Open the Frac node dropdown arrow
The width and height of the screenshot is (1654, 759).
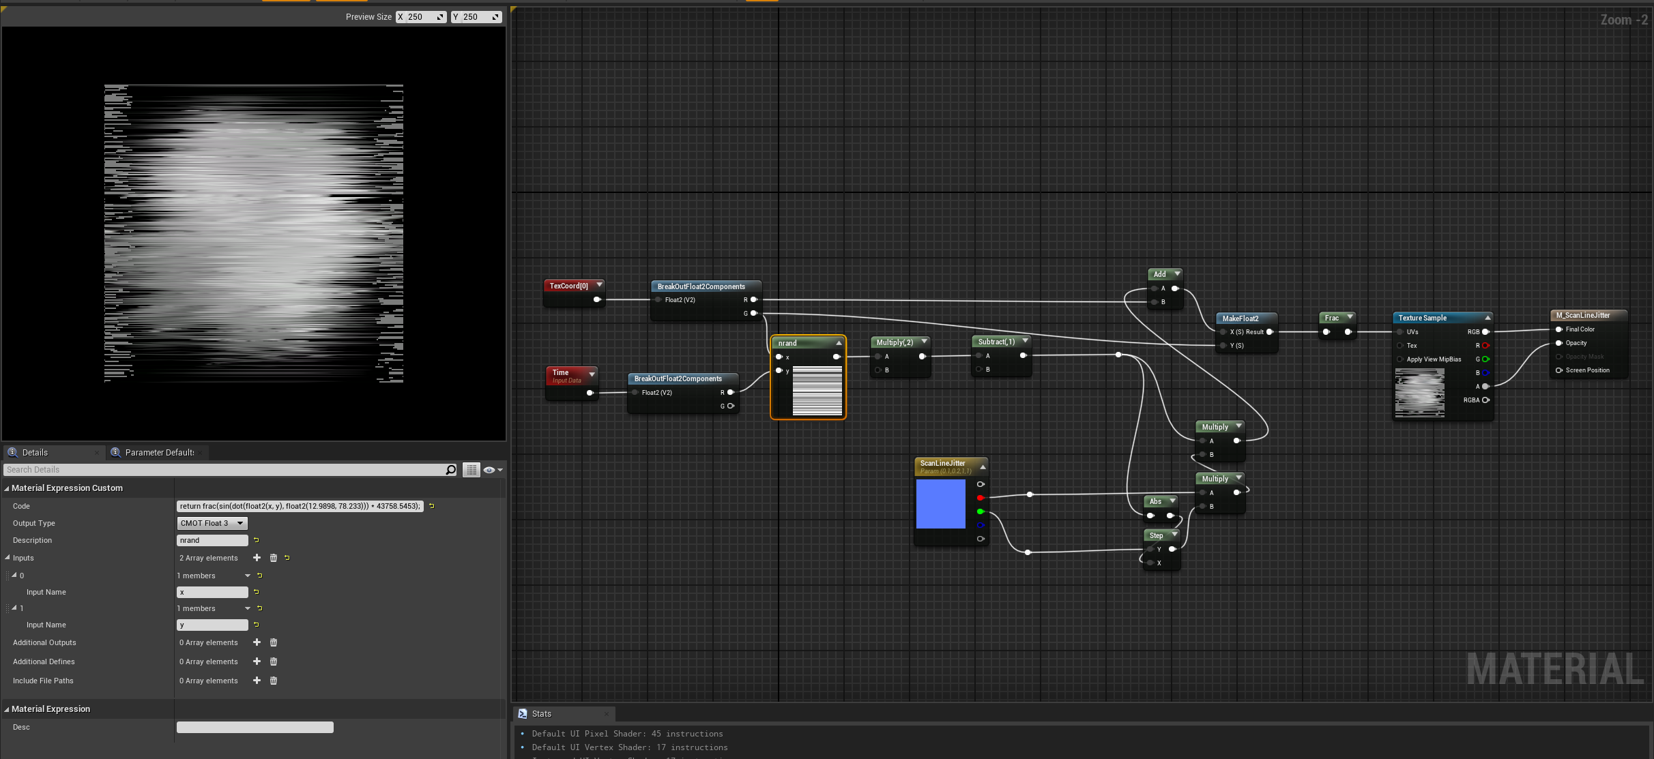click(x=1349, y=316)
